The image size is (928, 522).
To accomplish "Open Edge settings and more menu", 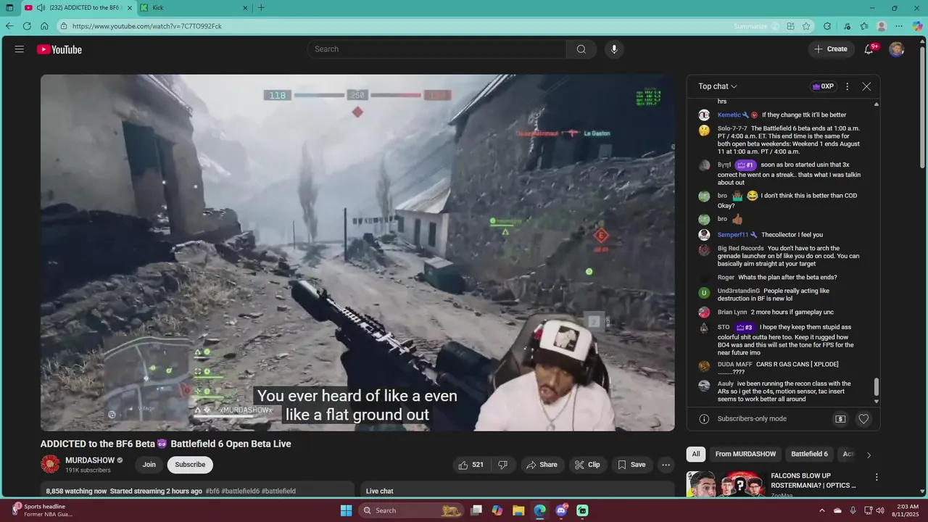I will [899, 26].
